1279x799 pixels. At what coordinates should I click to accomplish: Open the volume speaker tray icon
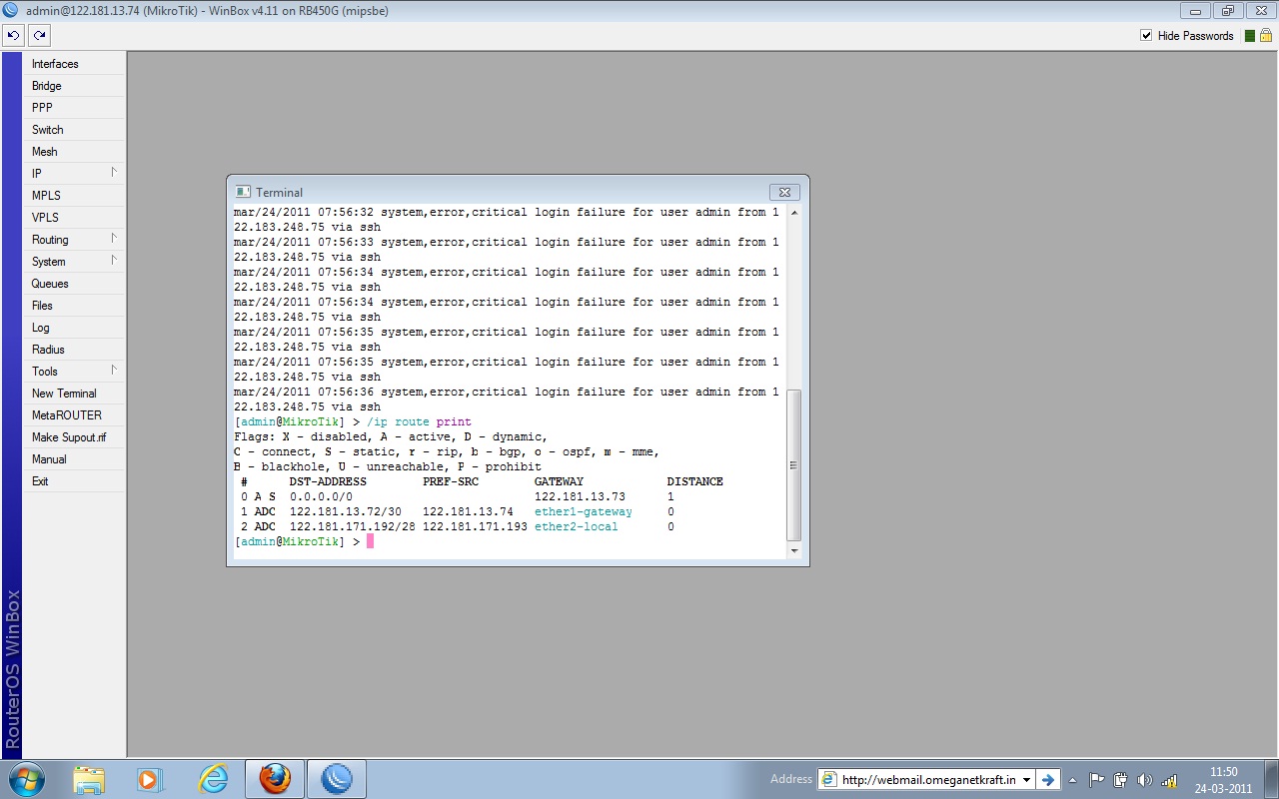[x=1145, y=780]
